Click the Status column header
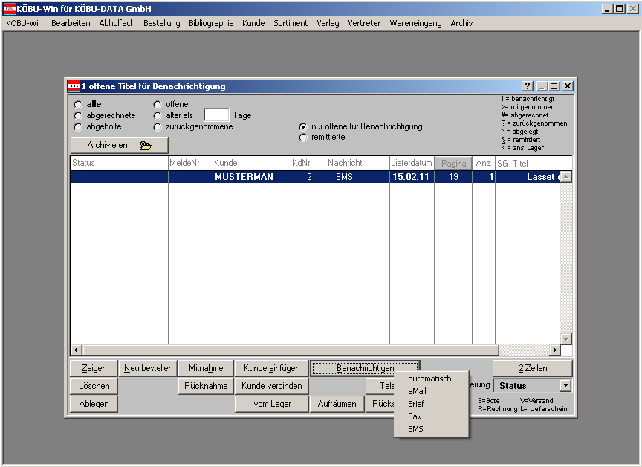The height and width of the screenshot is (467, 642). (119, 163)
